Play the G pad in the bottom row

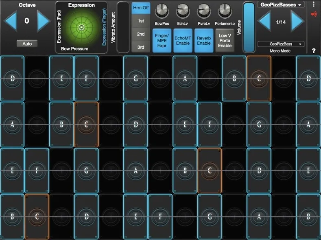[x=210, y=217]
